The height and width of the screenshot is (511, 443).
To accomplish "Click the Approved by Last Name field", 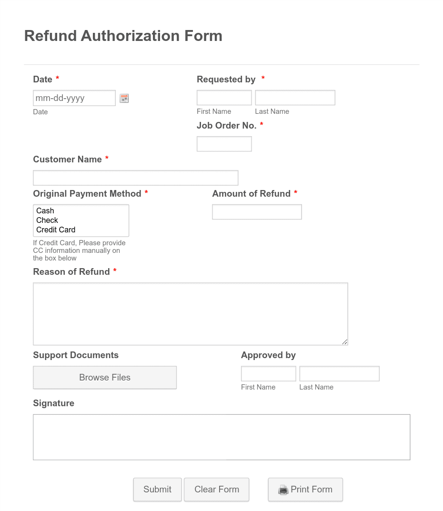I will 339,373.
